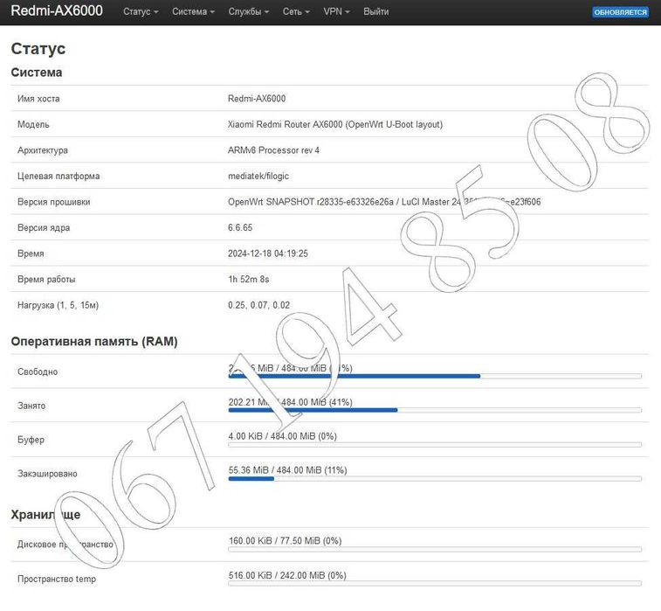
Task: Open the Статус dropdown menu
Action: [x=141, y=12]
